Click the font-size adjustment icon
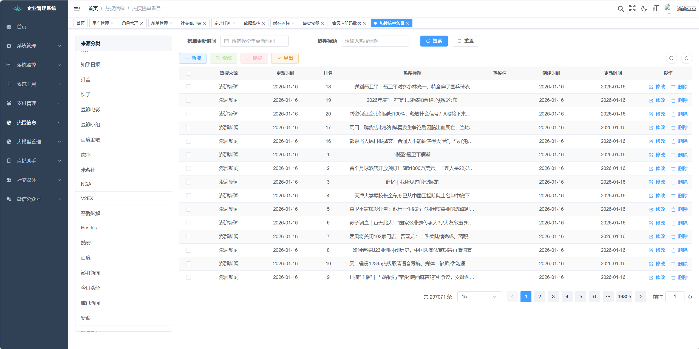The height and width of the screenshot is (349, 699). (655, 8)
